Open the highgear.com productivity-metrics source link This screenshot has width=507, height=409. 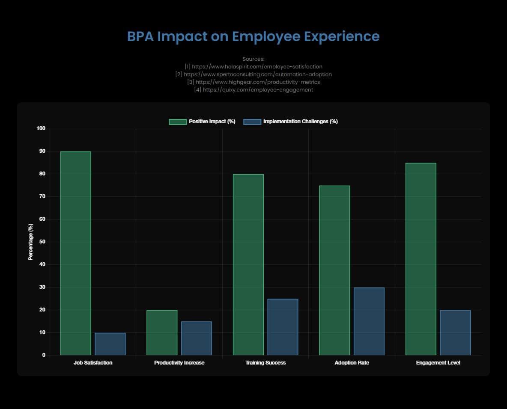pyautogui.click(x=254, y=82)
